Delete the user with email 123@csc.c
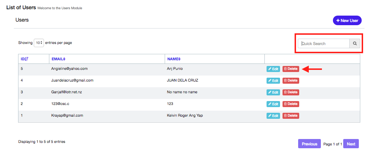Screen dimensions: 378x161 coord(291,104)
